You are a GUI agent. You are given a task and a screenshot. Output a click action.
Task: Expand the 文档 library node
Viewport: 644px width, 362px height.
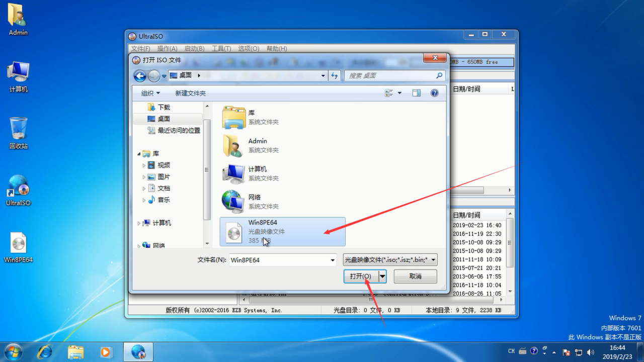(144, 189)
